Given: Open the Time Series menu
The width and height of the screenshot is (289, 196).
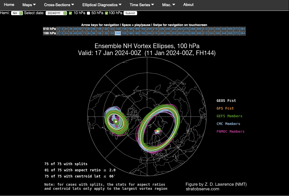Looking at the screenshot, I should click(x=142, y=5).
